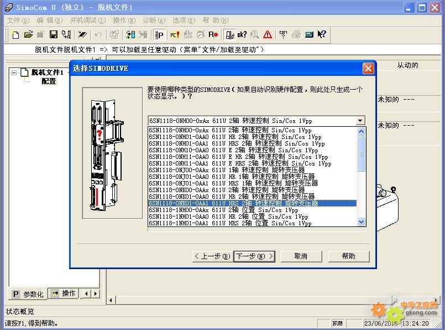
Task: Click the blue panel icon beside the printer
Action: 309,35
